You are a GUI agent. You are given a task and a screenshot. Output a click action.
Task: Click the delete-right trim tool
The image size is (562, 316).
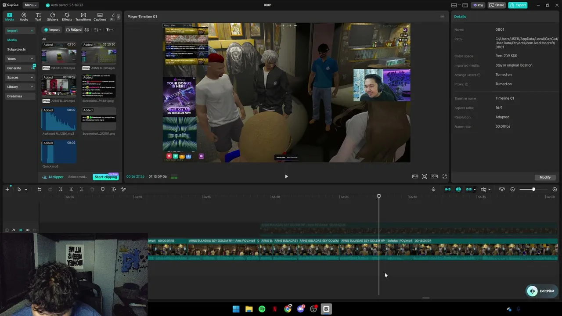click(x=82, y=189)
